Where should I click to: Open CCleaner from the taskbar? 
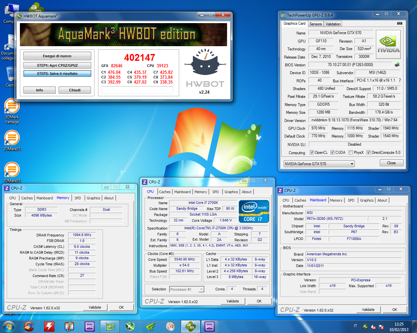29,326
